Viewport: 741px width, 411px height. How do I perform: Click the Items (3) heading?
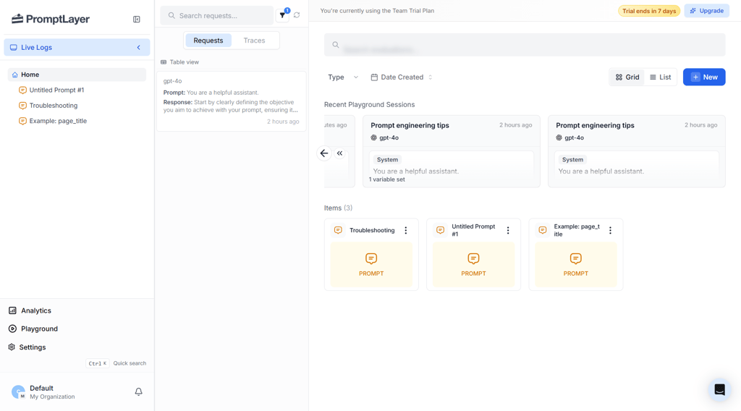click(x=339, y=208)
